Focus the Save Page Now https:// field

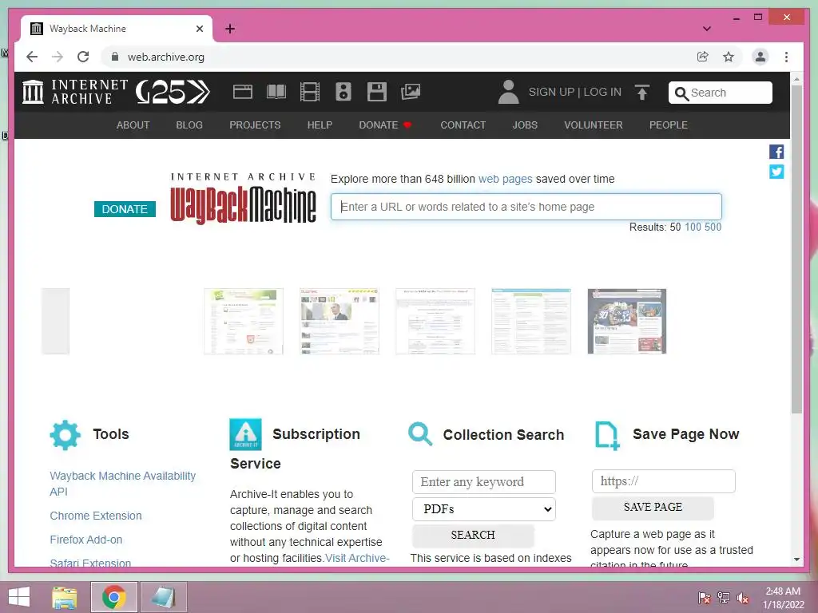click(x=663, y=481)
